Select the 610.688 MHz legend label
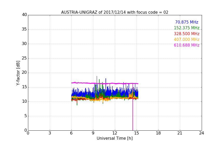The height and width of the screenshot is (149, 224). (187, 45)
